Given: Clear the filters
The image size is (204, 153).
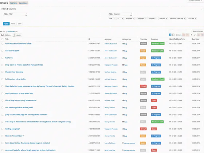Looking at the screenshot, I should click(x=13, y=24).
